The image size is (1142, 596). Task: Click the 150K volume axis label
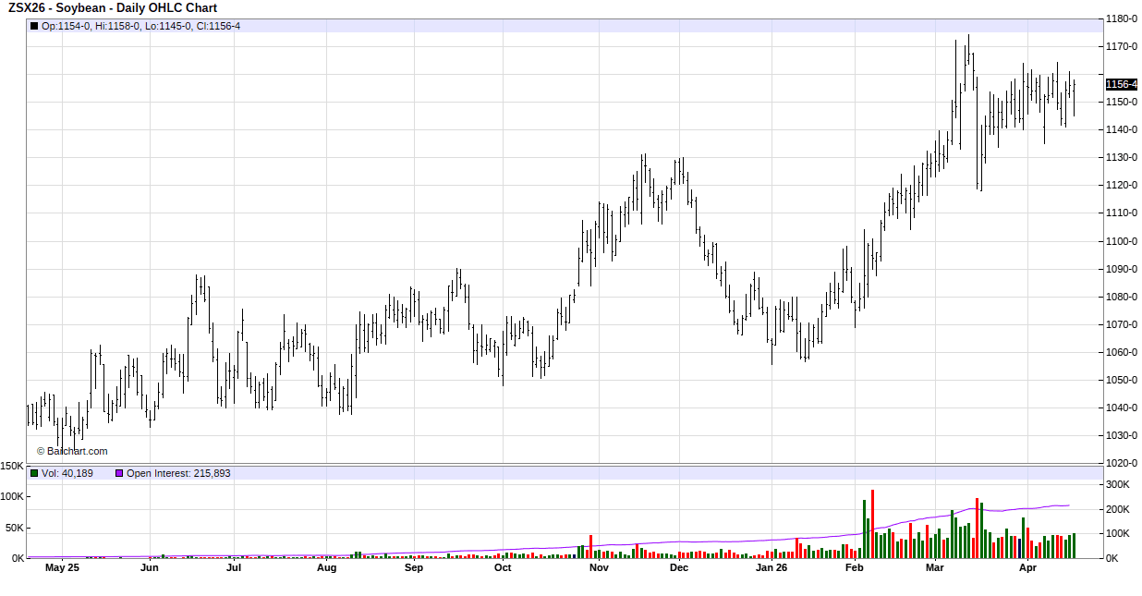click(12, 467)
